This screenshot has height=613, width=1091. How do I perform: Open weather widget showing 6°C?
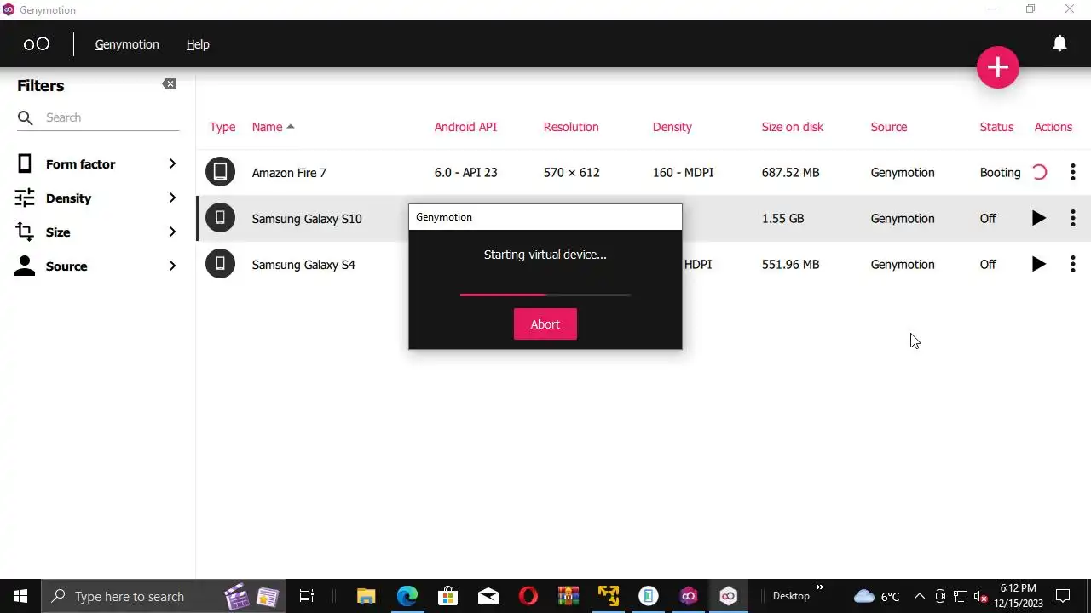pos(876,596)
